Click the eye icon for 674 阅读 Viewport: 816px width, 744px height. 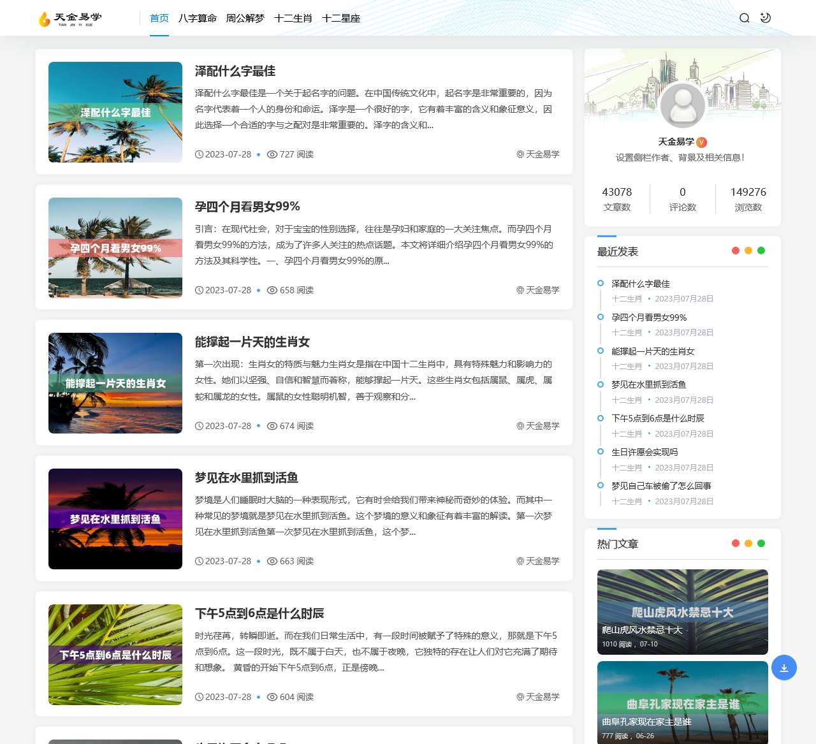pos(272,426)
